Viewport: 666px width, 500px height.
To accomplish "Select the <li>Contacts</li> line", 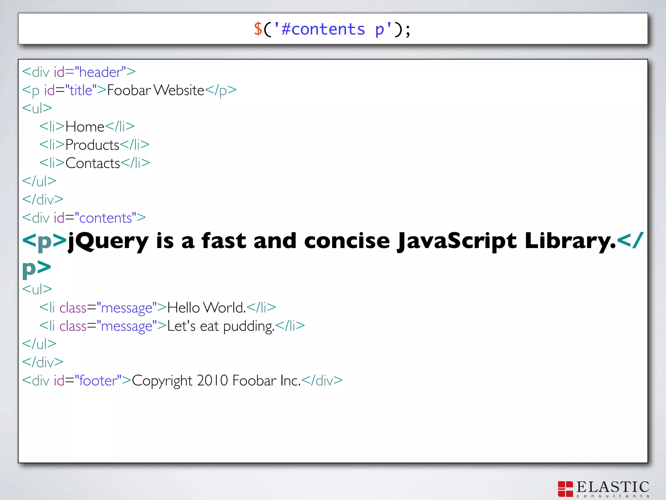I will tap(95, 163).
